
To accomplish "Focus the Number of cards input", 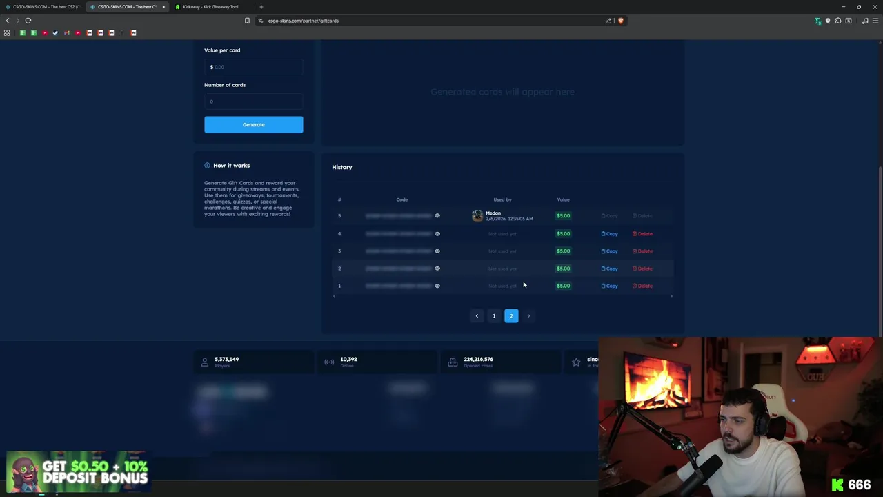I will [x=253, y=101].
